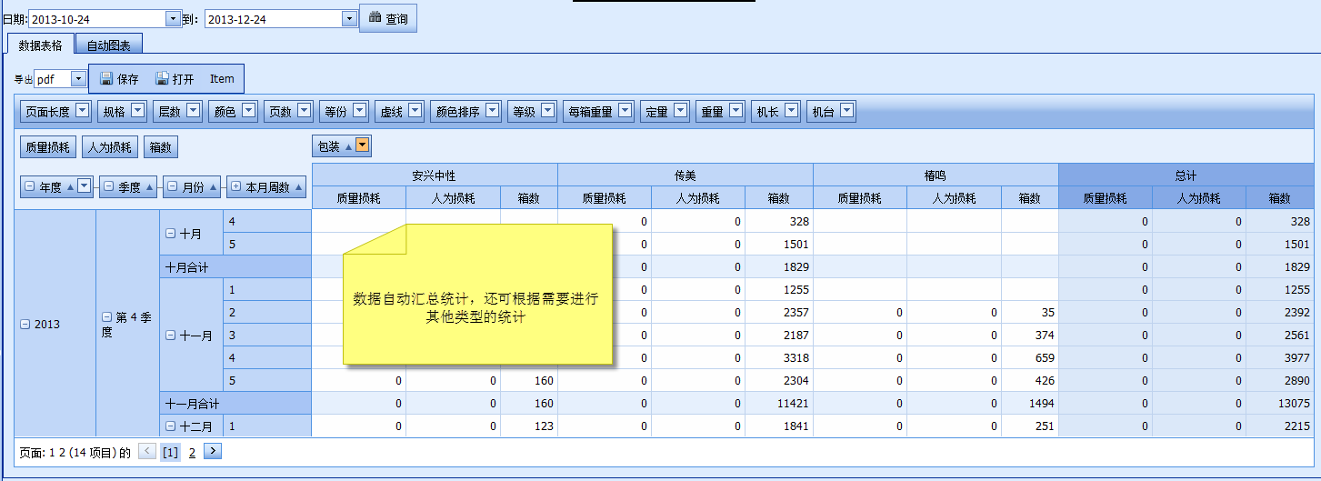Open the 规格 filter dropdown arrow

[137, 111]
